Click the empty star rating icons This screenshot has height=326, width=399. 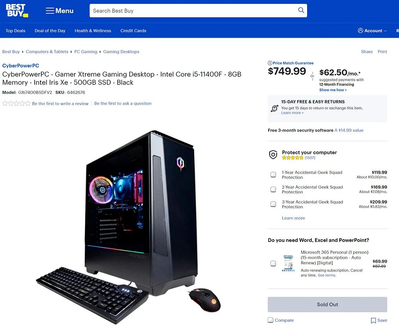[16, 104]
